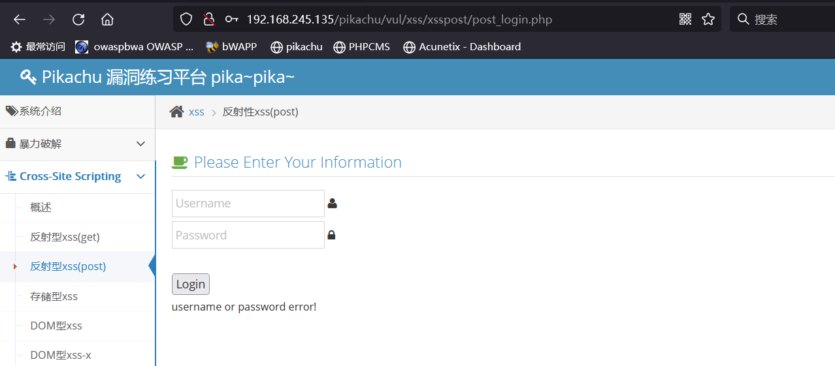Open the Acunetix - Dashboard bookmark
835x366 pixels.
pos(469,47)
